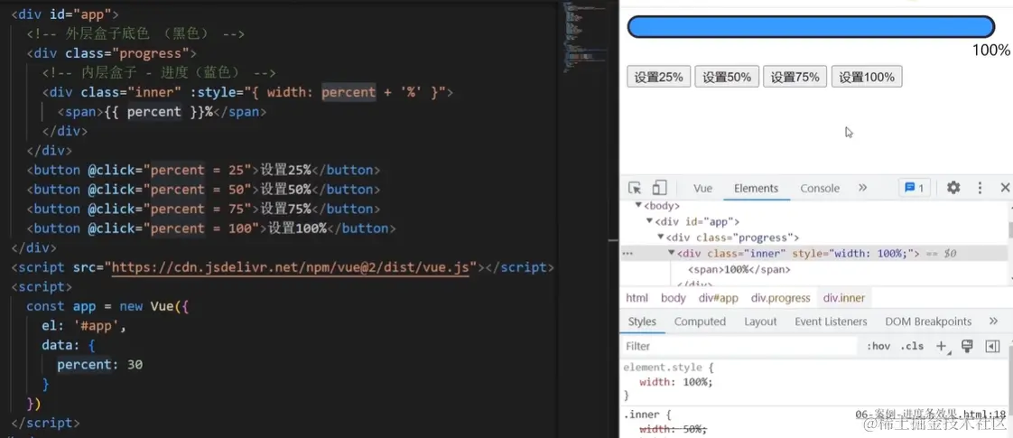Open the Layout sub-tab

click(760, 322)
